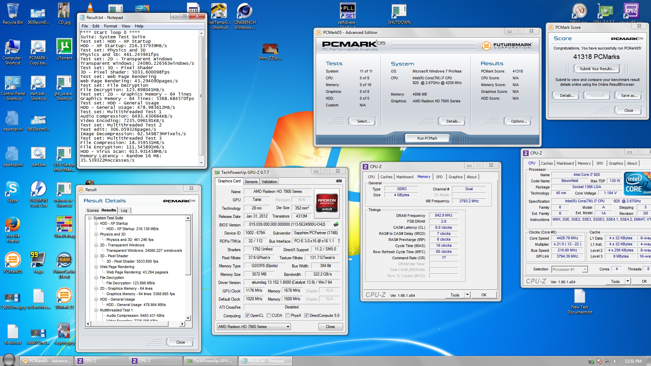Open Notepad Edit menu
651x366 pixels.
click(96, 26)
